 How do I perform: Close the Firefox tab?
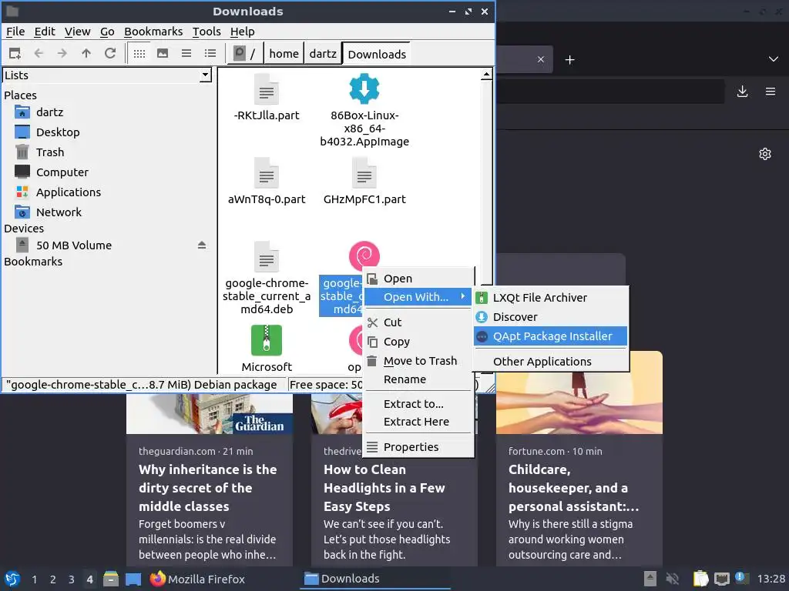541,59
